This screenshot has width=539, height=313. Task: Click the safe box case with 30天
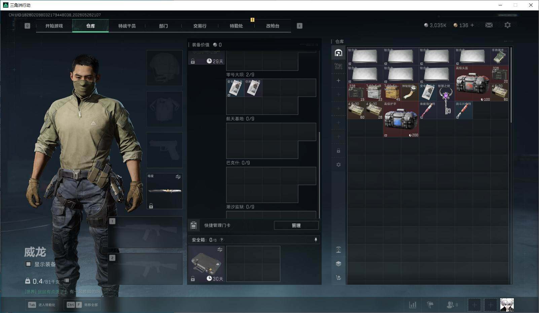(206, 264)
